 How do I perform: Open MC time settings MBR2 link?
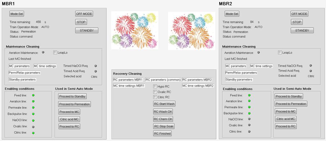point(198,86)
